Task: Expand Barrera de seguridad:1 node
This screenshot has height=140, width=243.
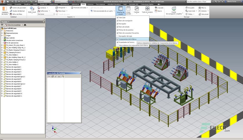Action: (x=2, y=67)
